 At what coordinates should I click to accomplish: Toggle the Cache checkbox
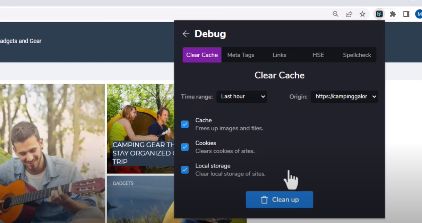tap(185, 124)
